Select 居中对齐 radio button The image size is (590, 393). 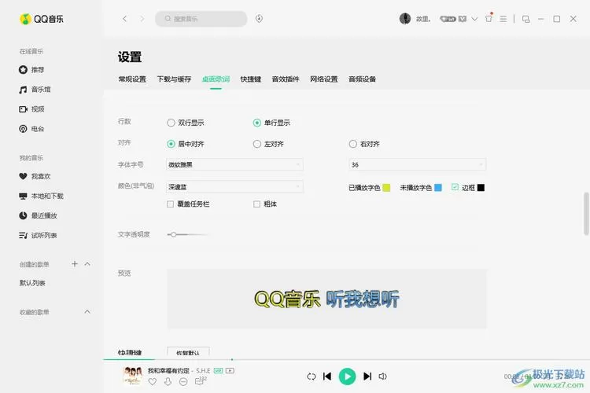coord(171,144)
